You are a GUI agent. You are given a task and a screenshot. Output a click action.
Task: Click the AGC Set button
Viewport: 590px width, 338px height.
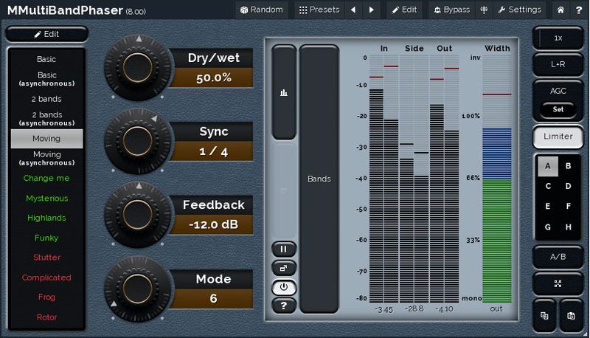[x=558, y=109]
